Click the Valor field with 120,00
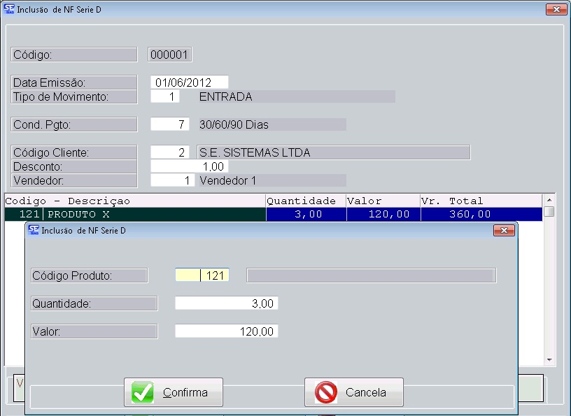571x416 pixels. pos(226,331)
